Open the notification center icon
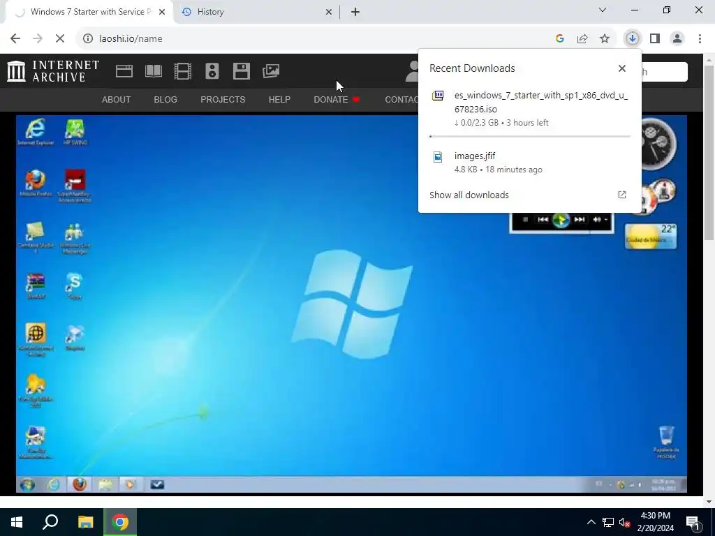The width and height of the screenshot is (715, 536). click(x=693, y=522)
